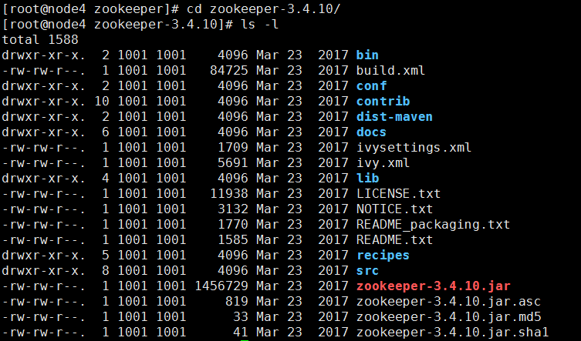Click the [root@node4 zookeeper-3.4.10]# prompt

tap(118, 25)
